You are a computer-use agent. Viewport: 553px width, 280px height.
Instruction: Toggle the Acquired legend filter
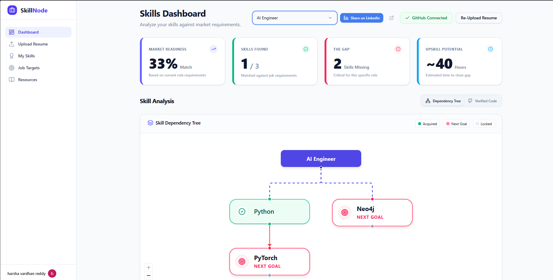(427, 123)
